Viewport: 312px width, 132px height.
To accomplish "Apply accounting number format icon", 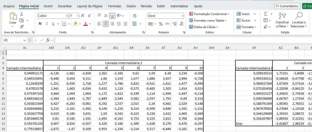I will click(151, 24).
